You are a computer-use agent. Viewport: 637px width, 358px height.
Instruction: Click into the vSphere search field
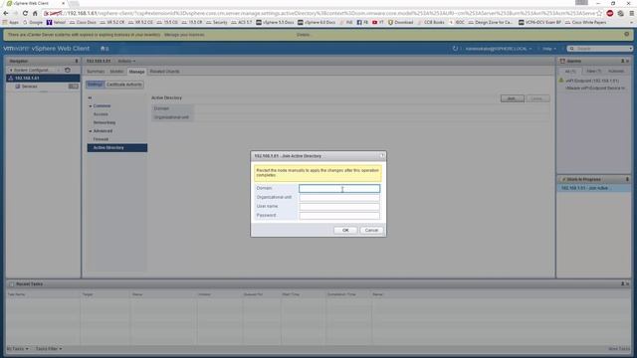(x=600, y=49)
